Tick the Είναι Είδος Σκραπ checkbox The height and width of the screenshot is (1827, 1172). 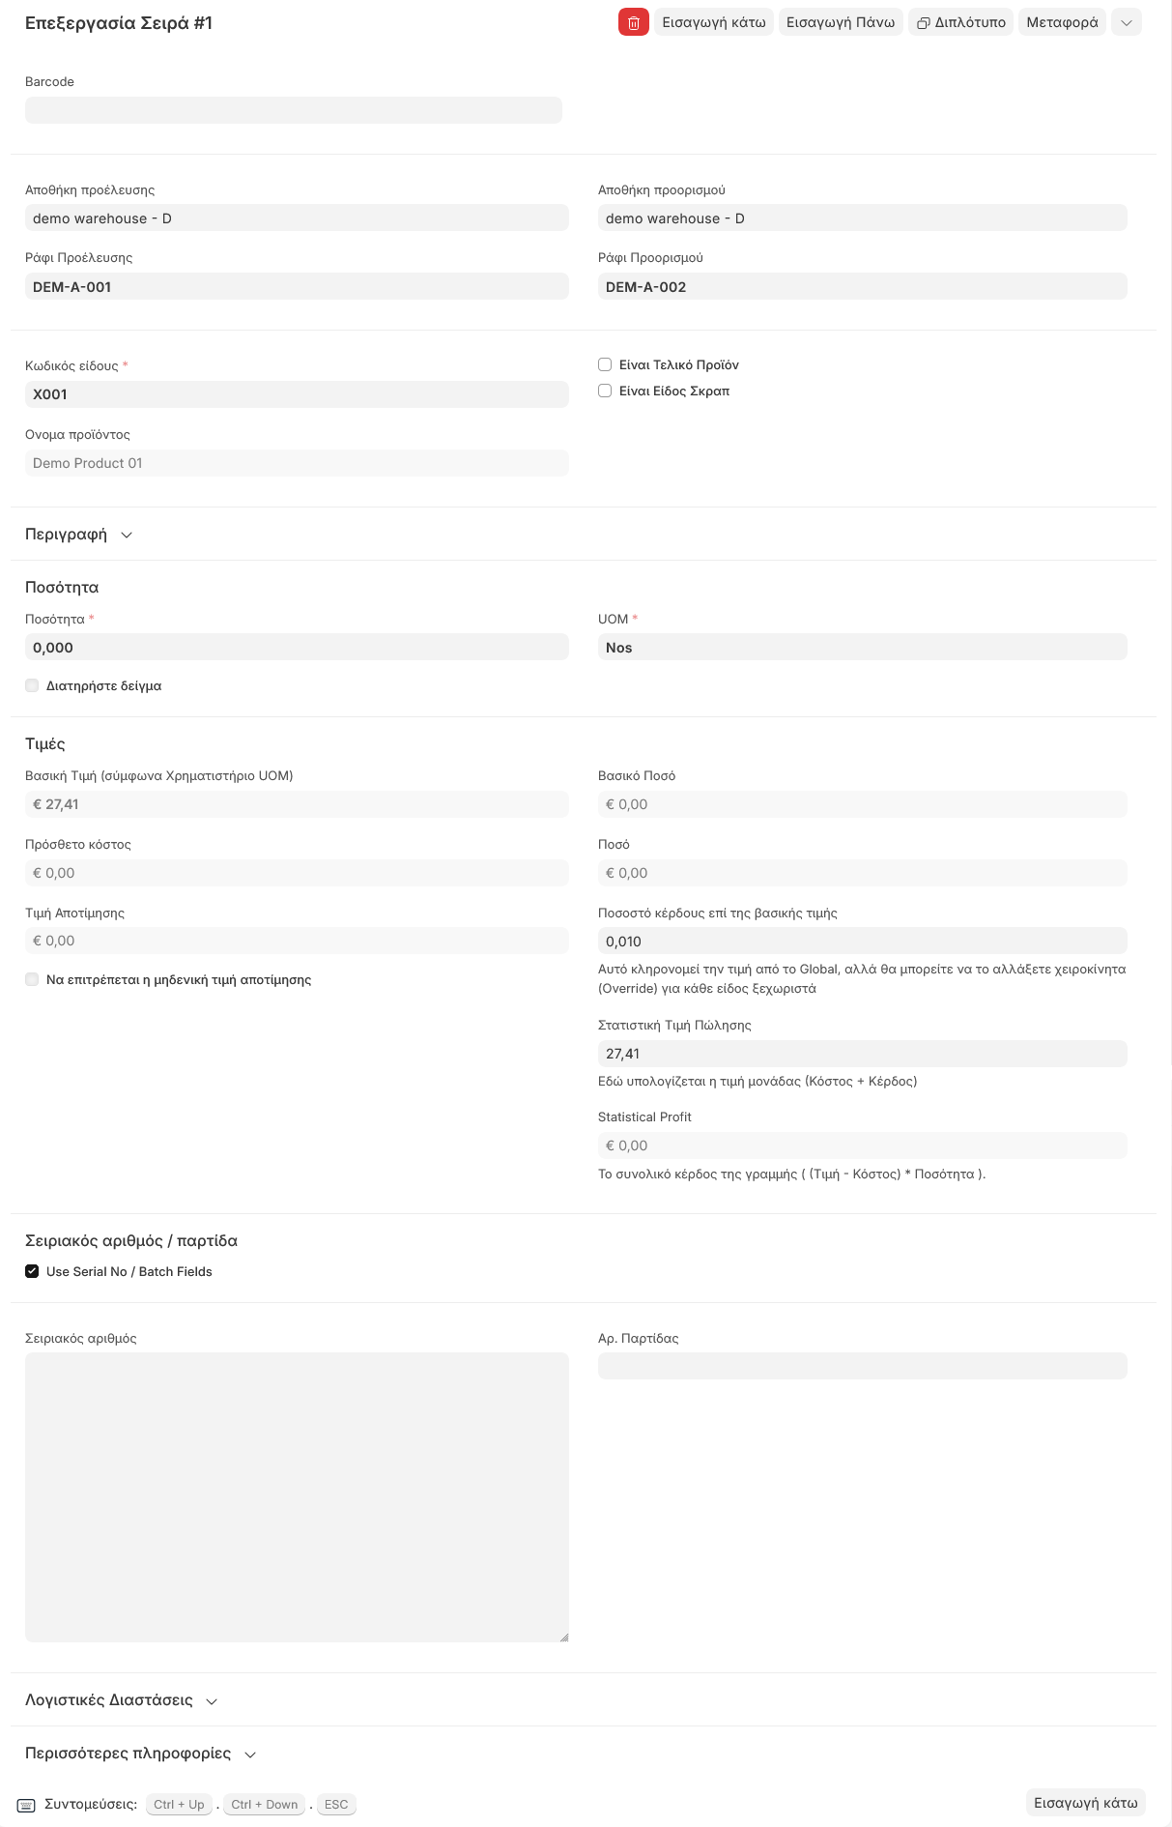[x=605, y=391]
